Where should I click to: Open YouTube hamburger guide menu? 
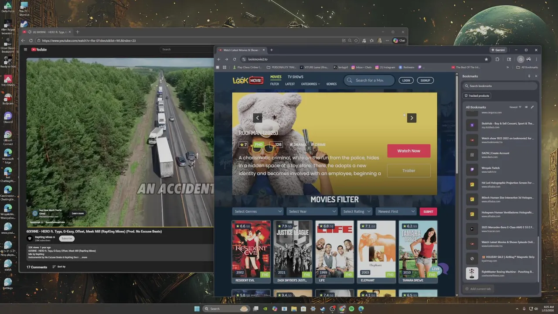pos(25,50)
